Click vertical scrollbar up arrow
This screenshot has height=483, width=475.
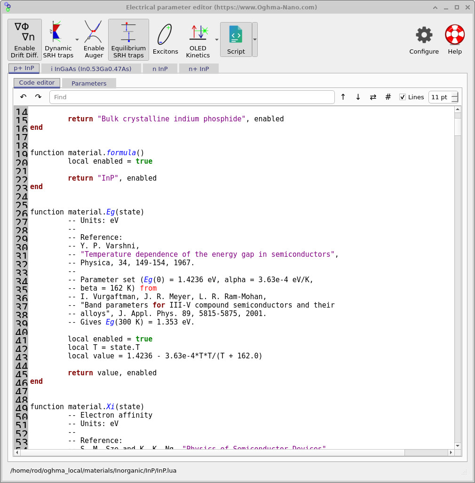(458, 110)
